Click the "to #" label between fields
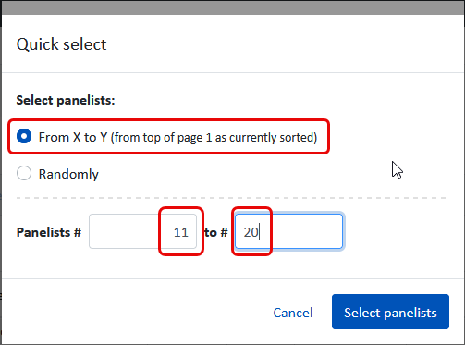Screen dimensions: 465x345 click(x=215, y=232)
